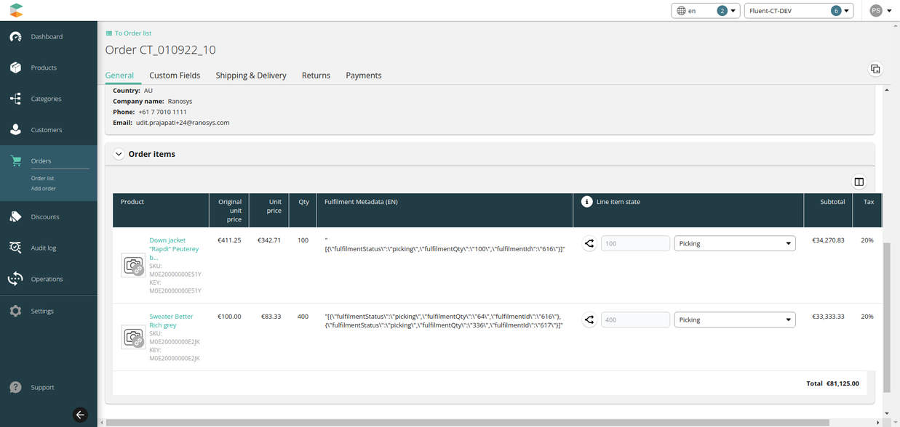Open Products from the sidebar icon

[x=15, y=68]
